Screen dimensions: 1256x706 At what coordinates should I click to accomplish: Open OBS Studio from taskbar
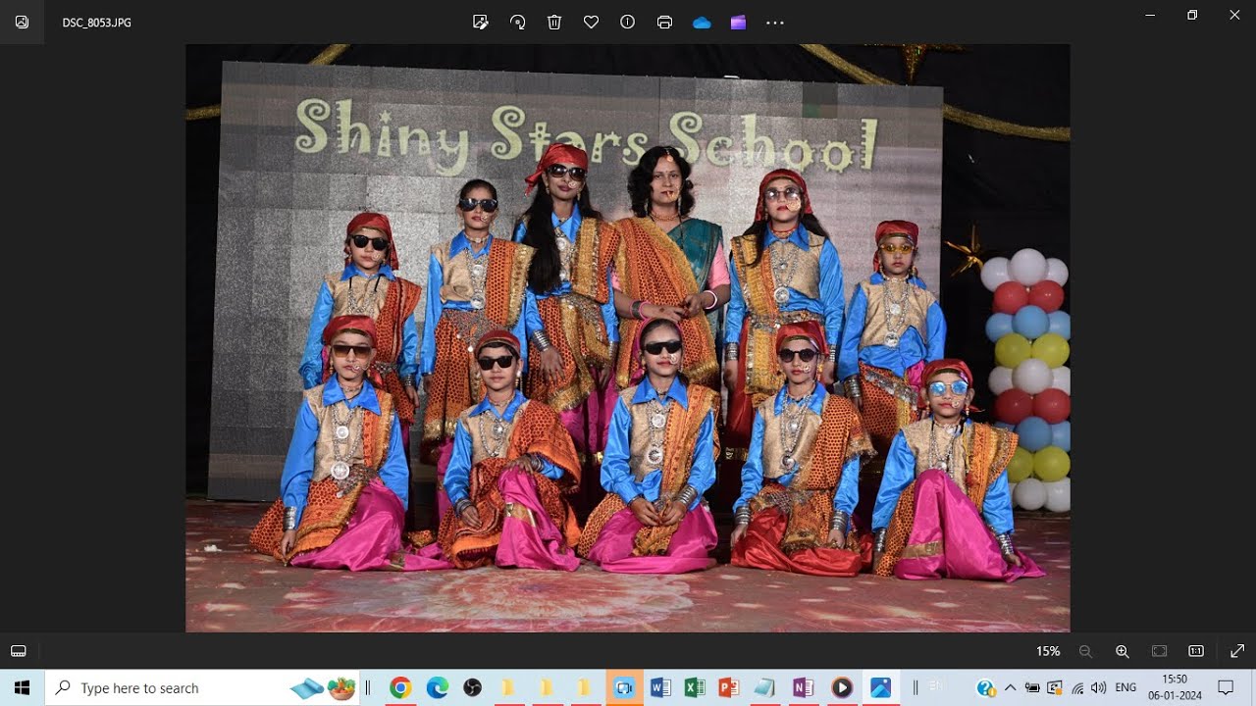click(x=473, y=687)
